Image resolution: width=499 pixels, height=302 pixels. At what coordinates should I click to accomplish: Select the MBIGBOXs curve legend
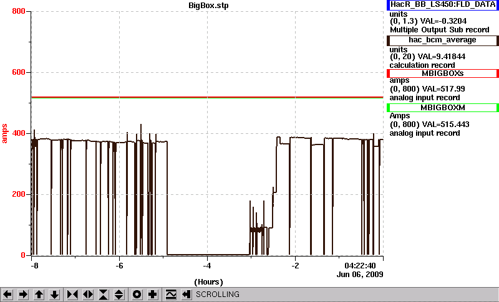tap(443, 73)
